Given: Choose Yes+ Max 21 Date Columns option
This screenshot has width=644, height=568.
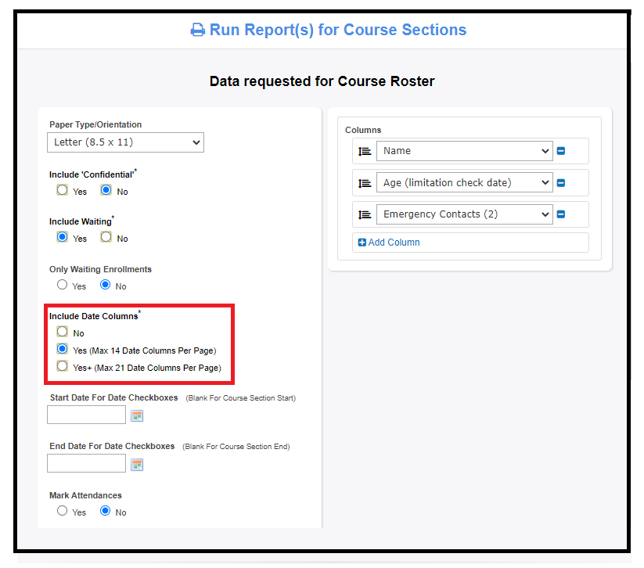Looking at the screenshot, I should coord(62,366).
